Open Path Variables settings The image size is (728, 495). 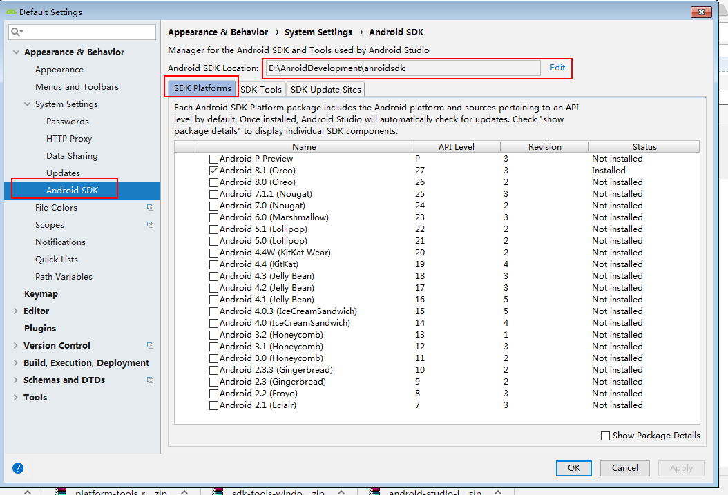click(x=64, y=276)
